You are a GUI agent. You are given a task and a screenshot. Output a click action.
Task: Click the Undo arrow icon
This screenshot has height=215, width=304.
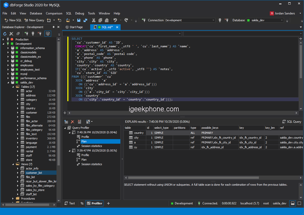pyautogui.click(x=115, y=20)
